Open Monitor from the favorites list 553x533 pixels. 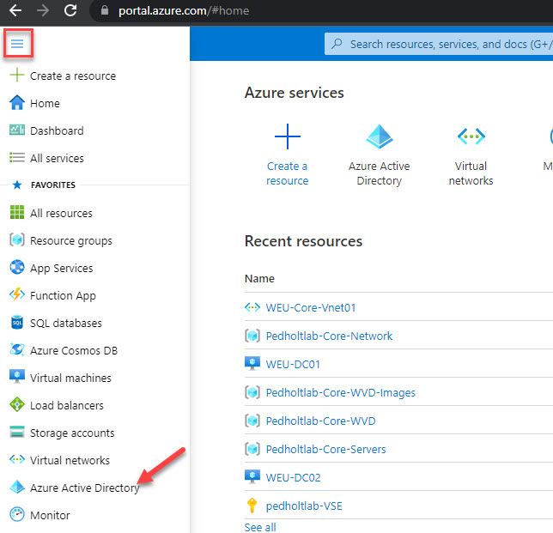click(50, 515)
